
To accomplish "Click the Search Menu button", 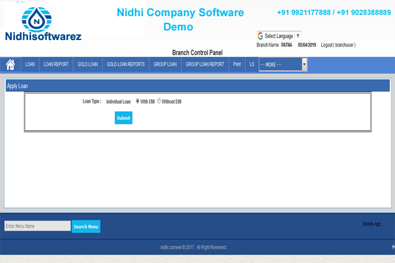I will (86, 227).
